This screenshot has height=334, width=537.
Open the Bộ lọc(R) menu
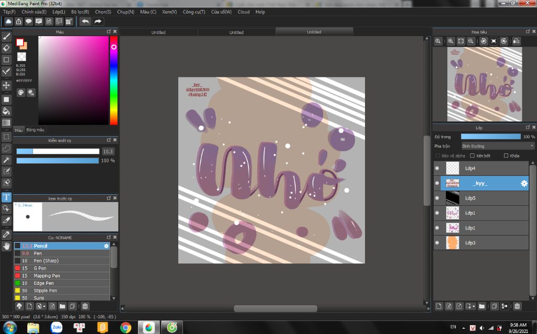[80, 12]
